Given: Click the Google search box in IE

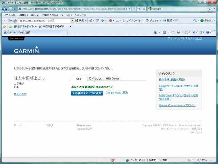Looking at the screenshot, I should tap(178, 9).
